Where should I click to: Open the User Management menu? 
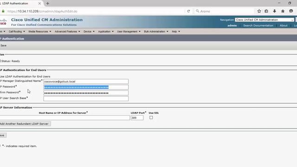click(x=129, y=32)
